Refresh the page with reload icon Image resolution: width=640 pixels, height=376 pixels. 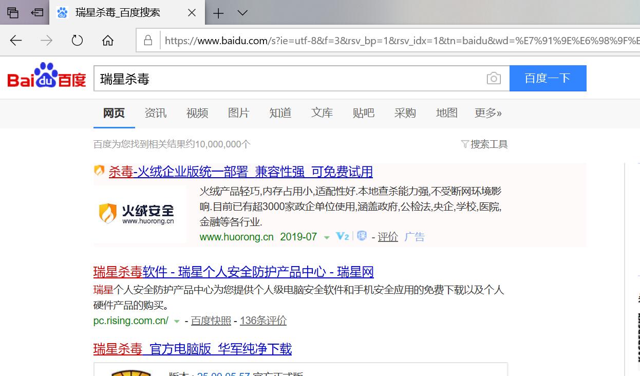coord(77,41)
